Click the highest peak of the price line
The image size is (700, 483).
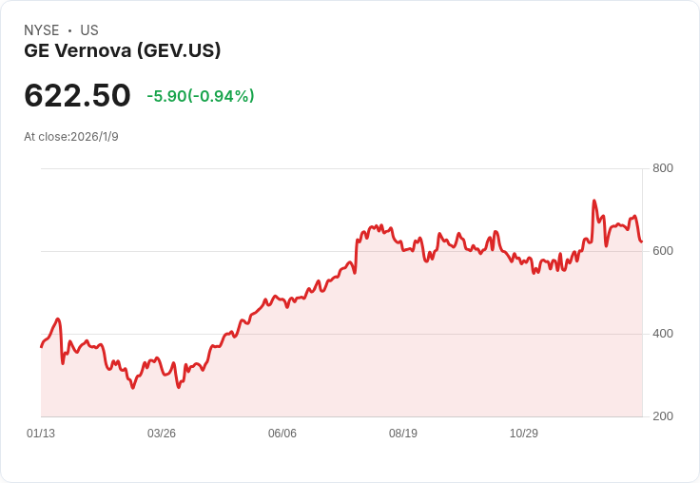click(593, 202)
